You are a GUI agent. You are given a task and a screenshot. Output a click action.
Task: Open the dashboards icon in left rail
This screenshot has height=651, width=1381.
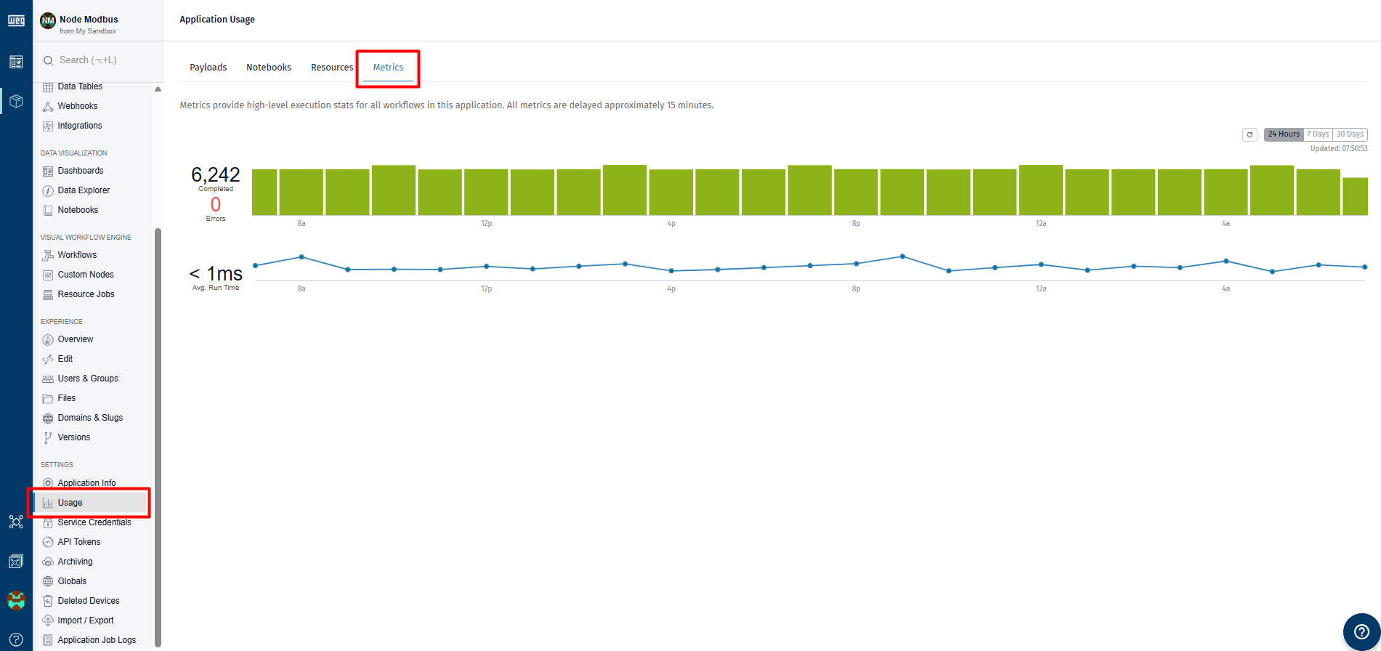pyautogui.click(x=16, y=62)
